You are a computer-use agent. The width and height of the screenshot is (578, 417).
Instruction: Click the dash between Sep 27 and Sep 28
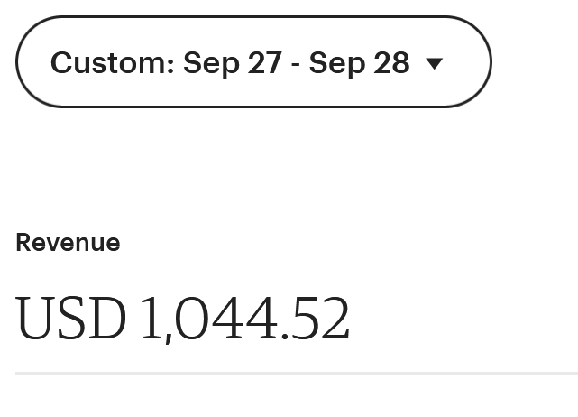[x=295, y=63]
